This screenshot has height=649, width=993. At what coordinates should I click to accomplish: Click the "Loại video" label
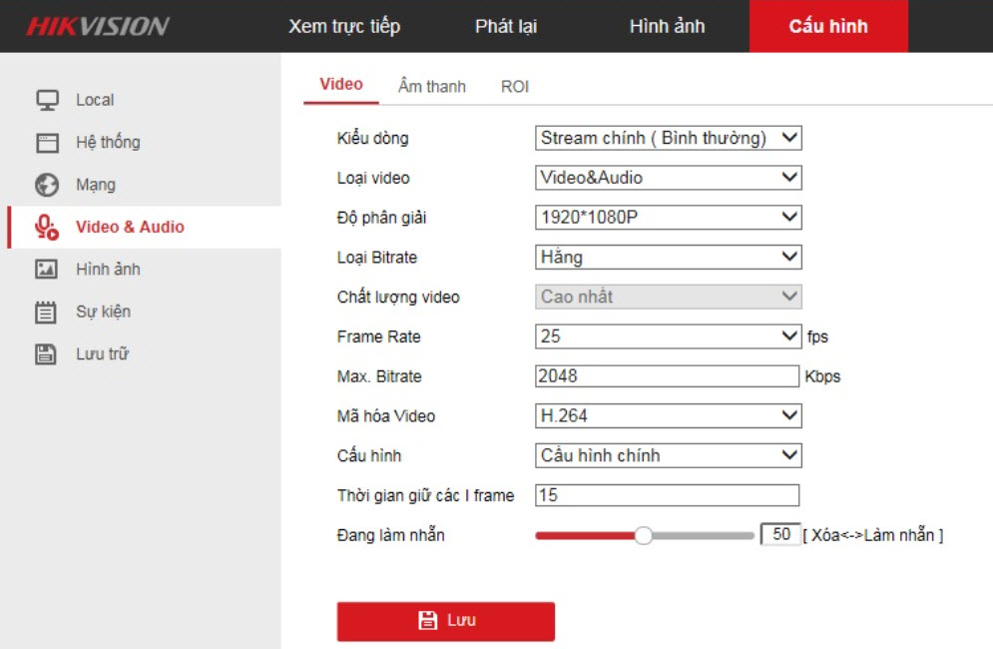(x=373, y=178)
